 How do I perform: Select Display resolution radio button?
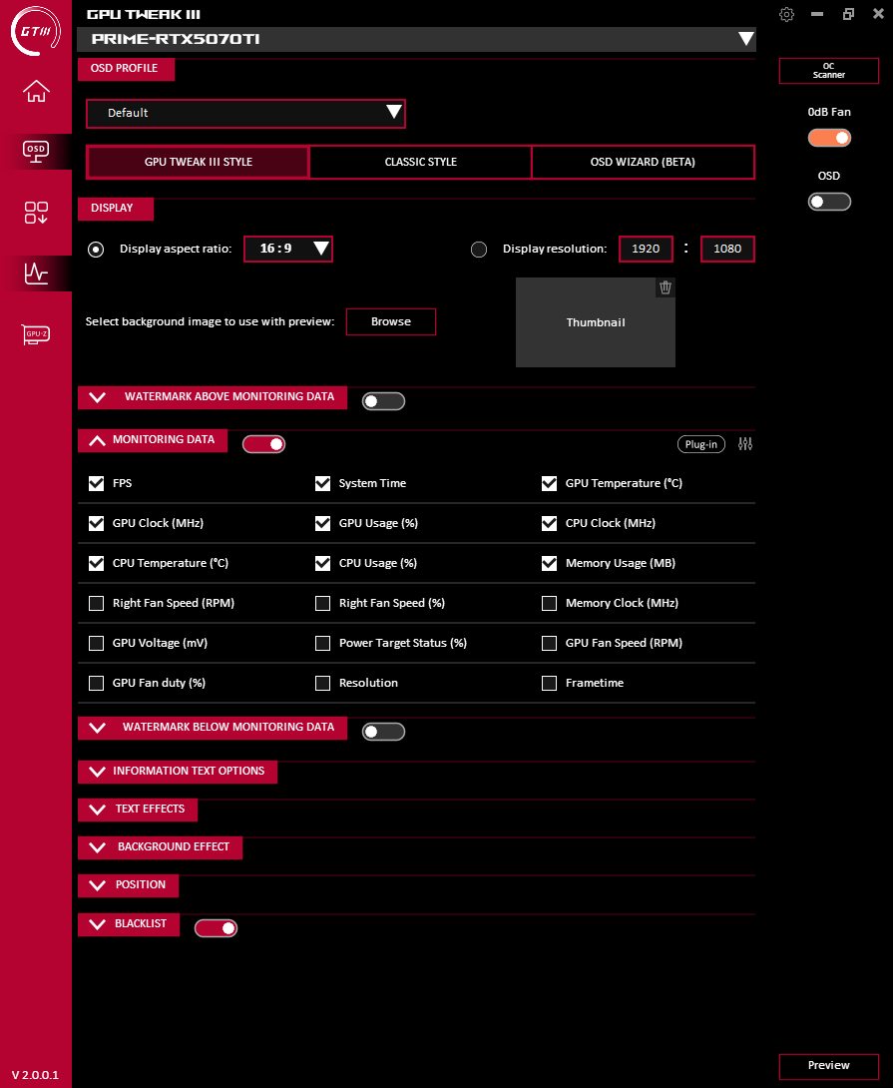click(x=479, y=250)
